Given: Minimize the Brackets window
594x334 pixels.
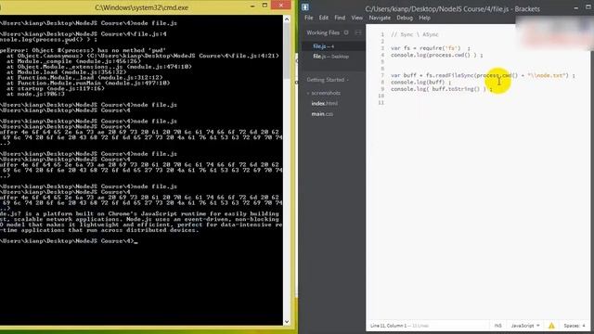Looking at the screenshot, I should pos(576,7).
